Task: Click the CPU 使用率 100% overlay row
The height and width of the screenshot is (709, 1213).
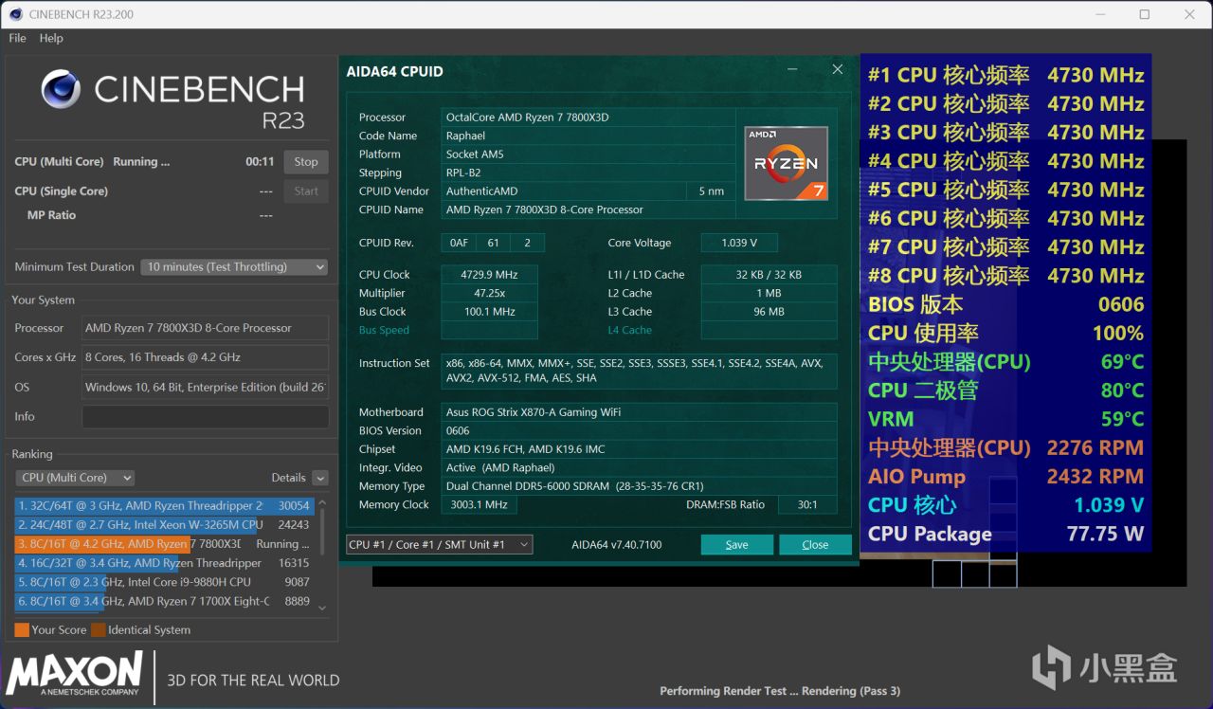Action: (x=1005, y=334)
